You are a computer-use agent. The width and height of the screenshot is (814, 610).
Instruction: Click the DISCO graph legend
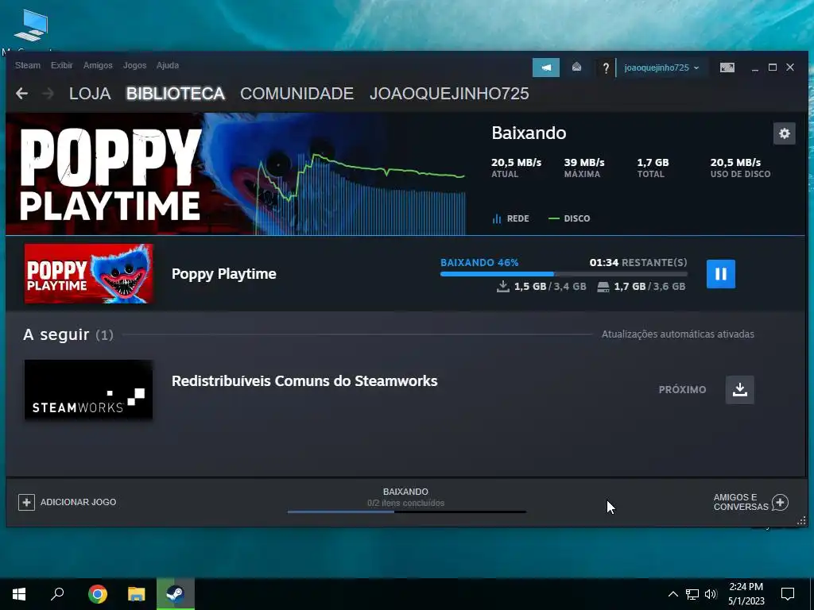[569, 218]
